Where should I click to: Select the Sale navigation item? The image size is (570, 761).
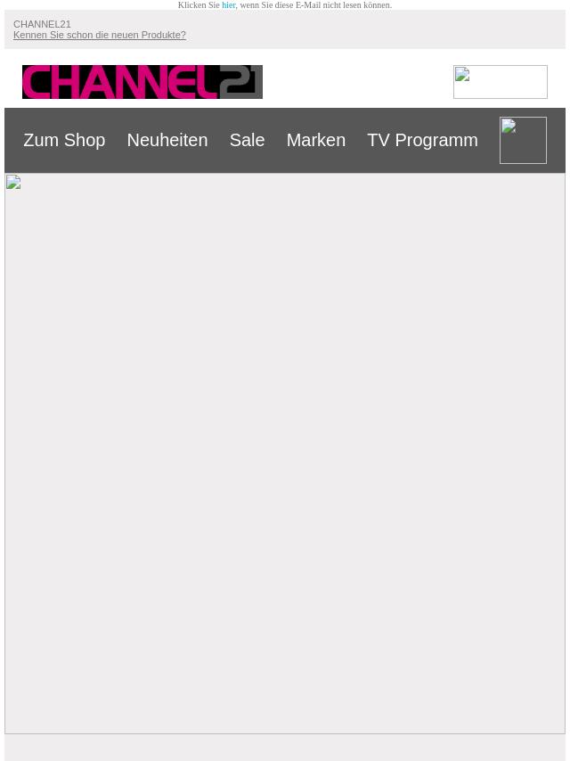[247, 140]
